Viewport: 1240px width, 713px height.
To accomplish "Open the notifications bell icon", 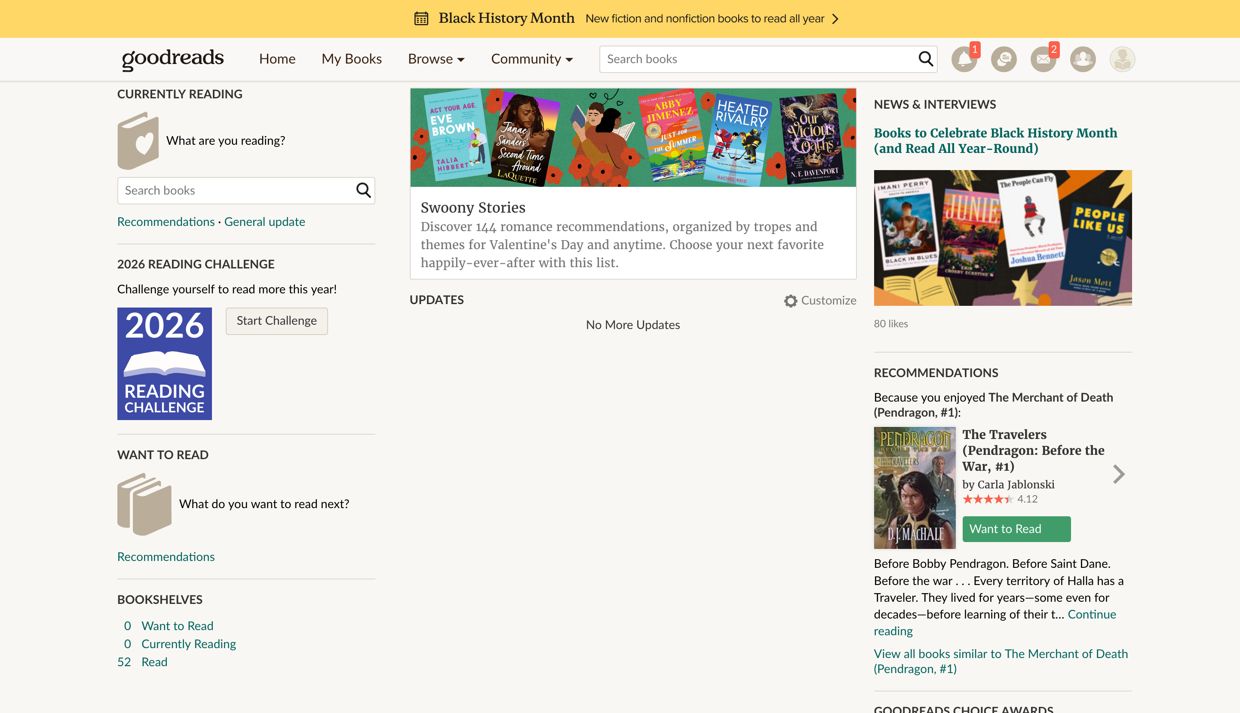I will (964, 59).
